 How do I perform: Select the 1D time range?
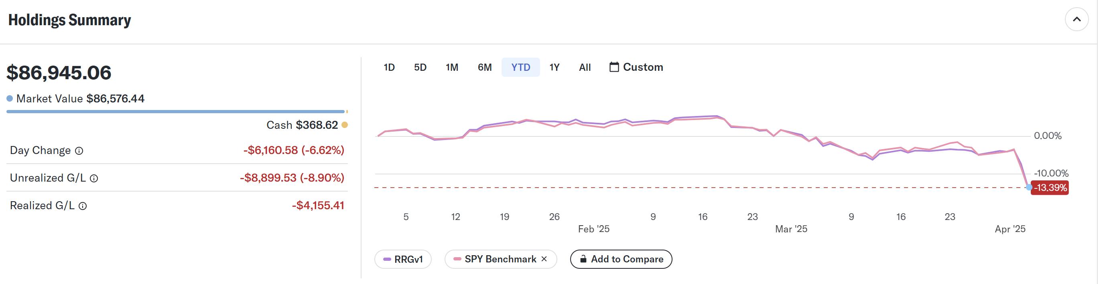(389, 67)
